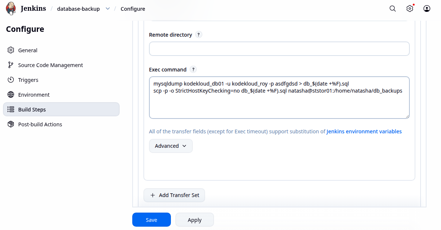Expand the Advanced transfer options
The image size is (441, 230).
(171, 146)
